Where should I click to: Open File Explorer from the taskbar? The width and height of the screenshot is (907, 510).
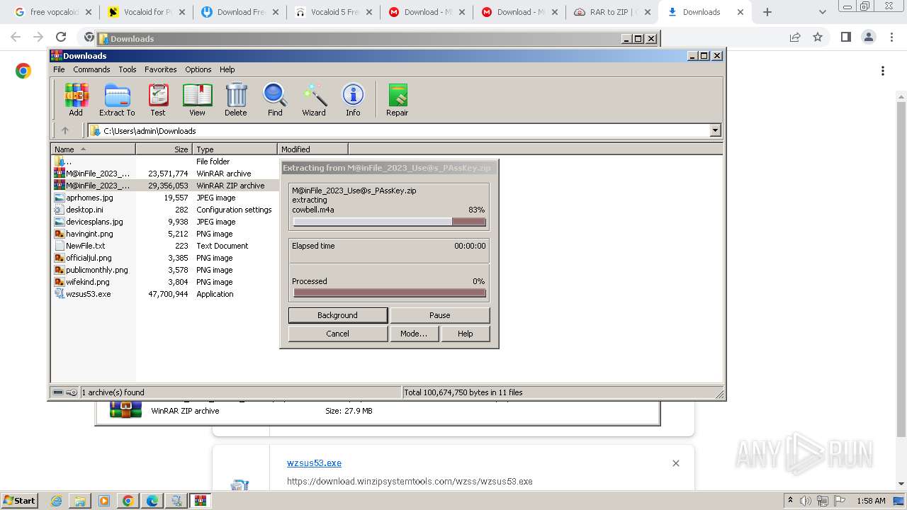[80, 501]
